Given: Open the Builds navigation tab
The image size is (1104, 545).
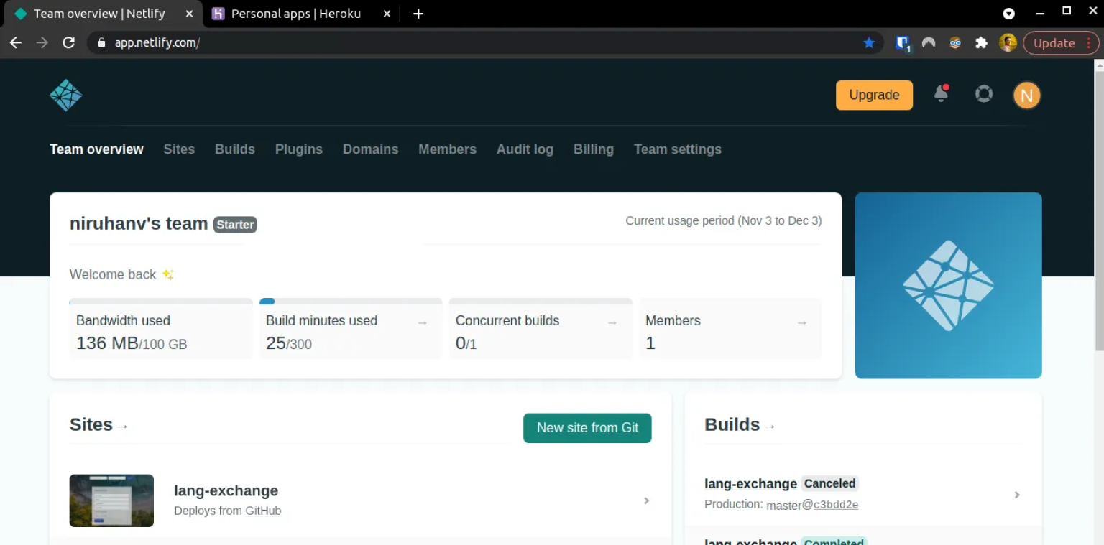Looking at the screenshot, I should pyautogui.click(x=235, y=149).
